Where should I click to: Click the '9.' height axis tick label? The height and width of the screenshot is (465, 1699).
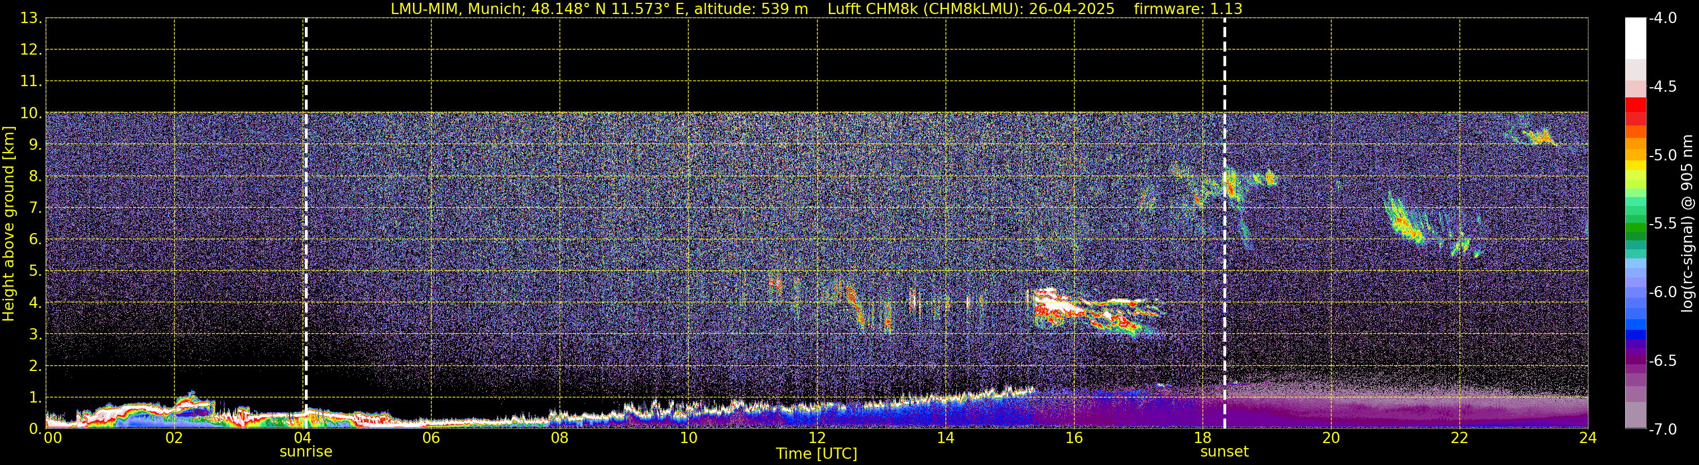[x=35, y=144]
